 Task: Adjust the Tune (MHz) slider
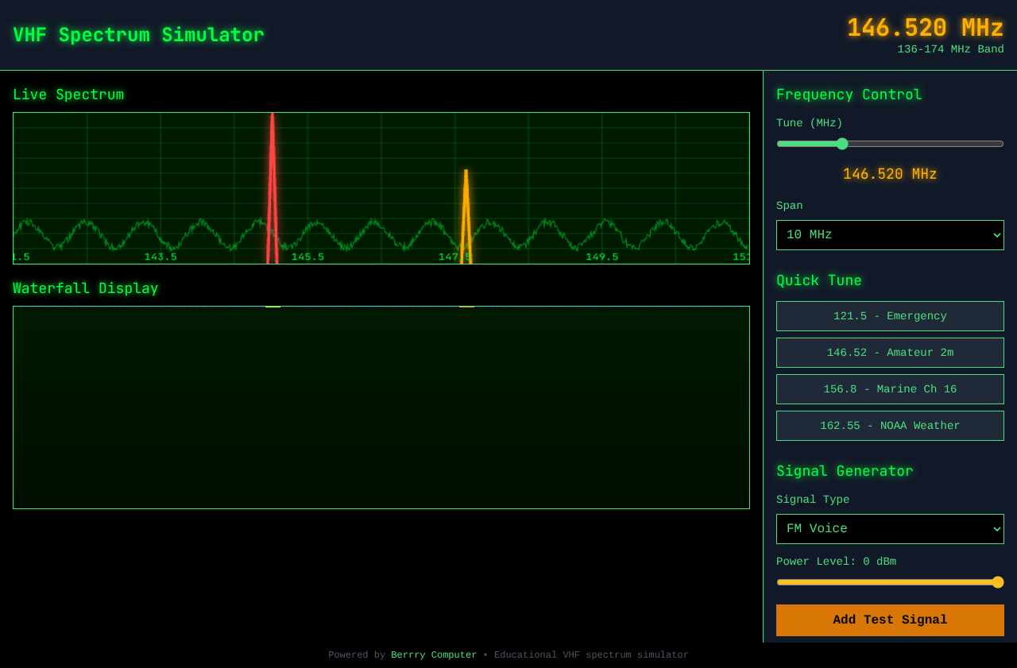[x=890, y=144]
